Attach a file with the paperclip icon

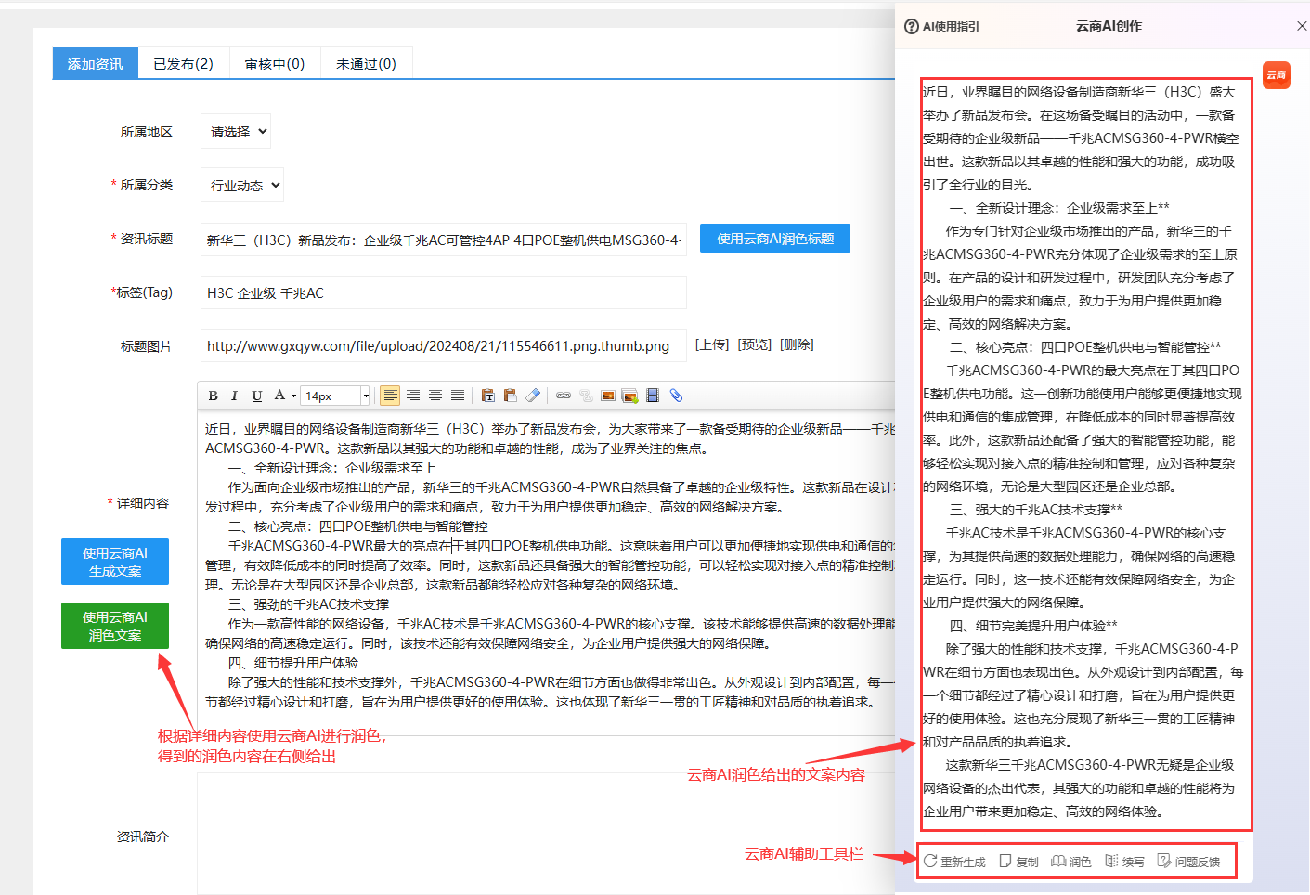click(676, 396)
